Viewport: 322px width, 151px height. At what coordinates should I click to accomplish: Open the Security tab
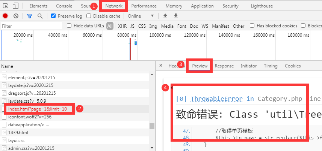pos(230,6)
